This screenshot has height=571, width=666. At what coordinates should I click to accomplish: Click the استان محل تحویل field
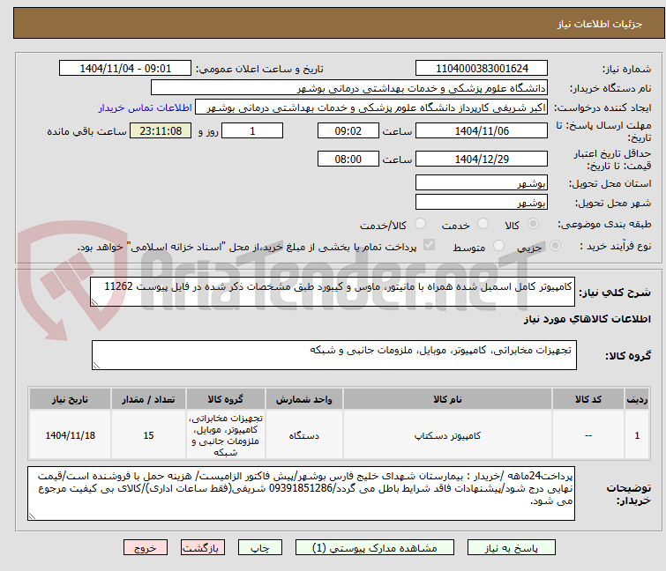[482, 182]
